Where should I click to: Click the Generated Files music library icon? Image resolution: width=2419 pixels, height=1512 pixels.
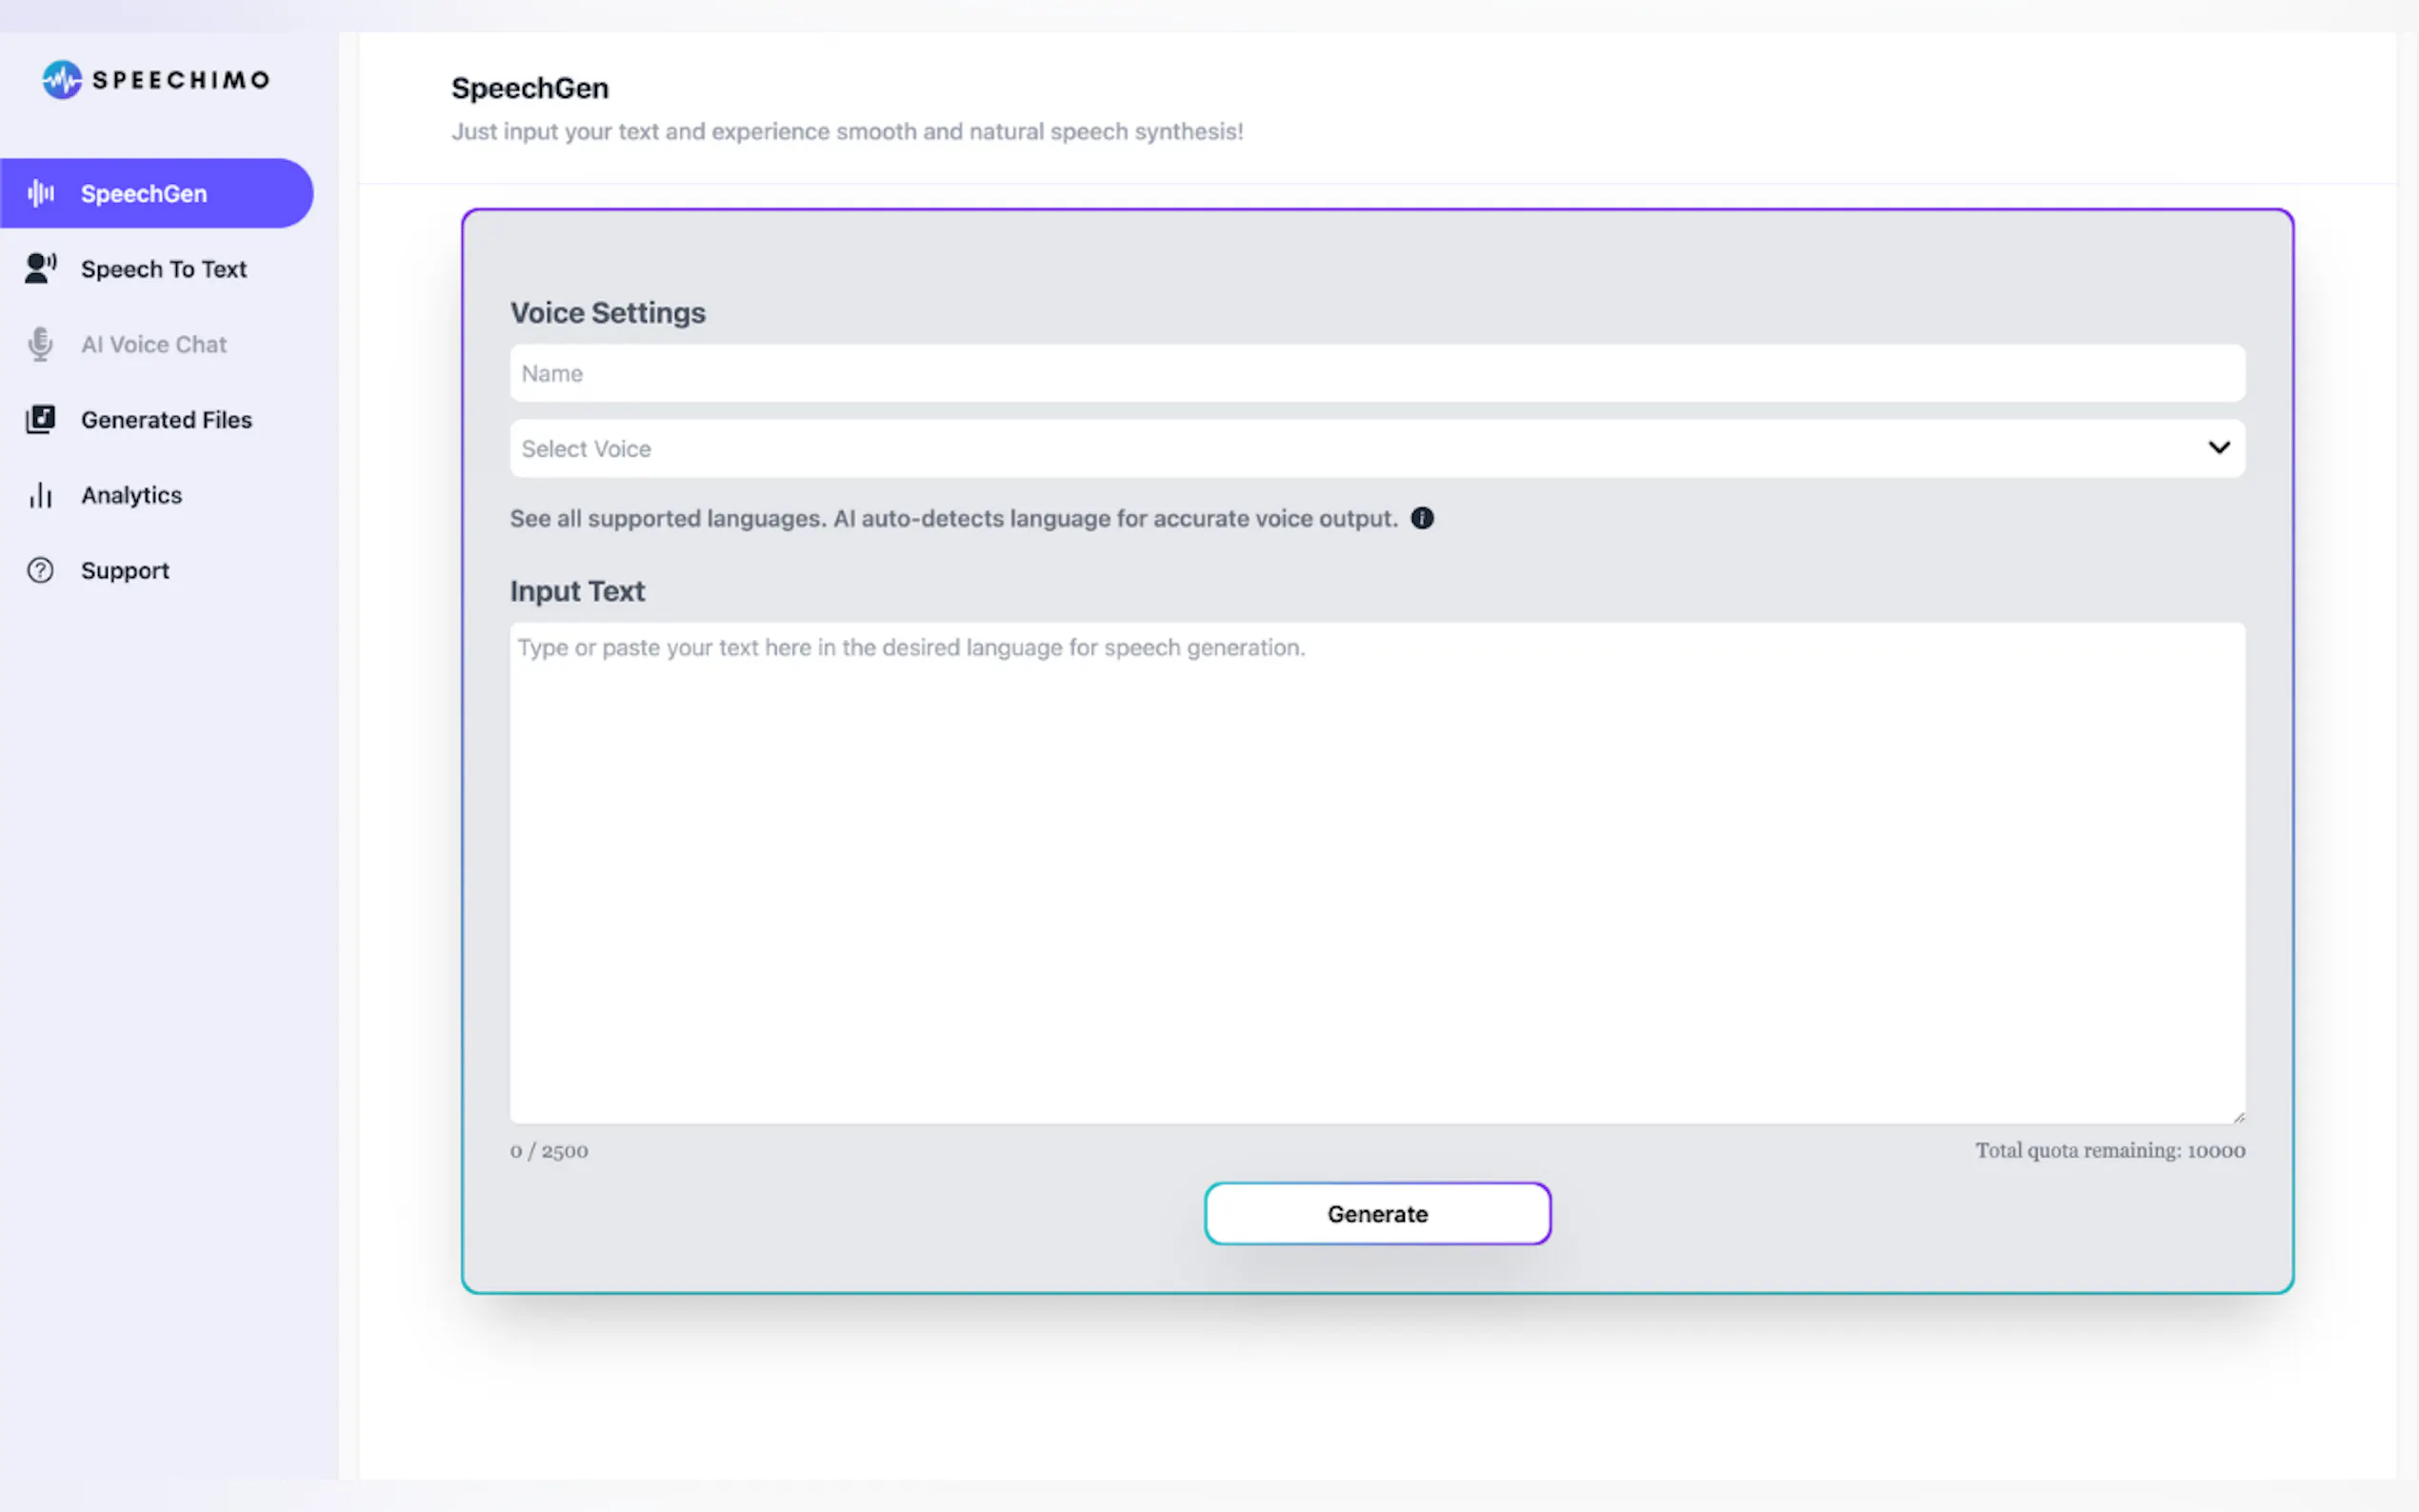40,419
